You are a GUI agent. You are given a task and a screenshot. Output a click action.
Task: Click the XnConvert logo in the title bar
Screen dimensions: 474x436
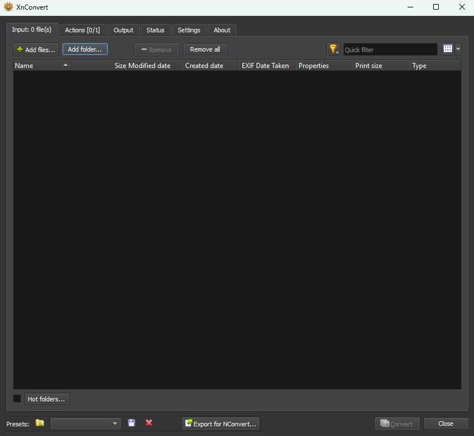(8, 7)
